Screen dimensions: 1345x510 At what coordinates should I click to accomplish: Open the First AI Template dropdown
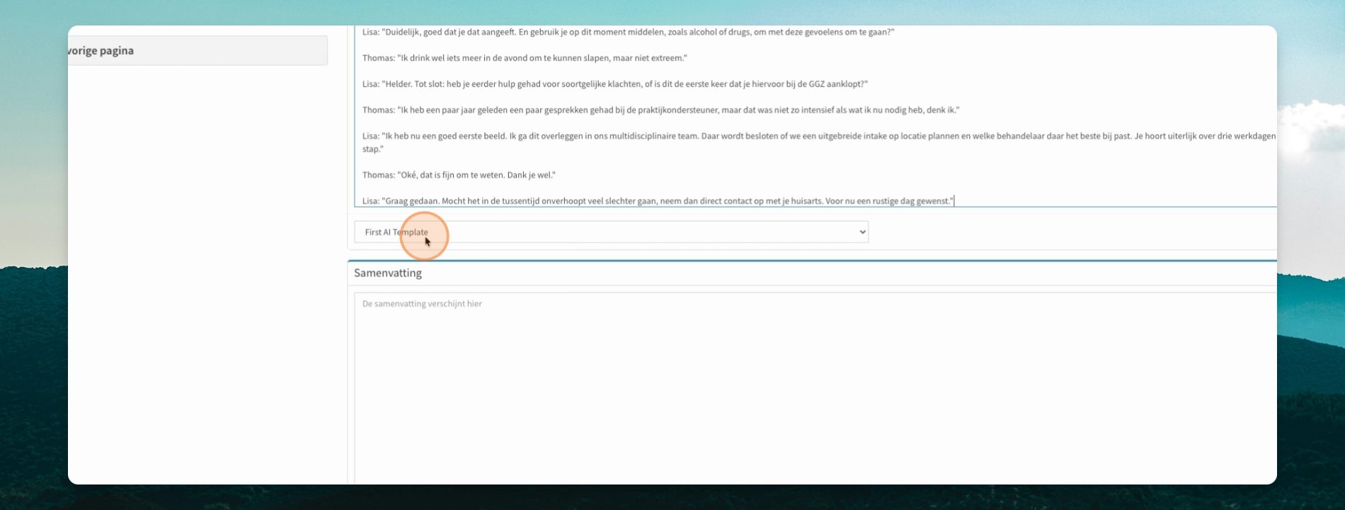pyautogui.click(x=611, y=232)
